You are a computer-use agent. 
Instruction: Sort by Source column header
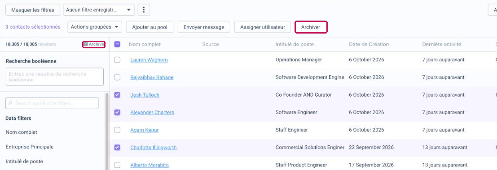(x=211, y=45)
